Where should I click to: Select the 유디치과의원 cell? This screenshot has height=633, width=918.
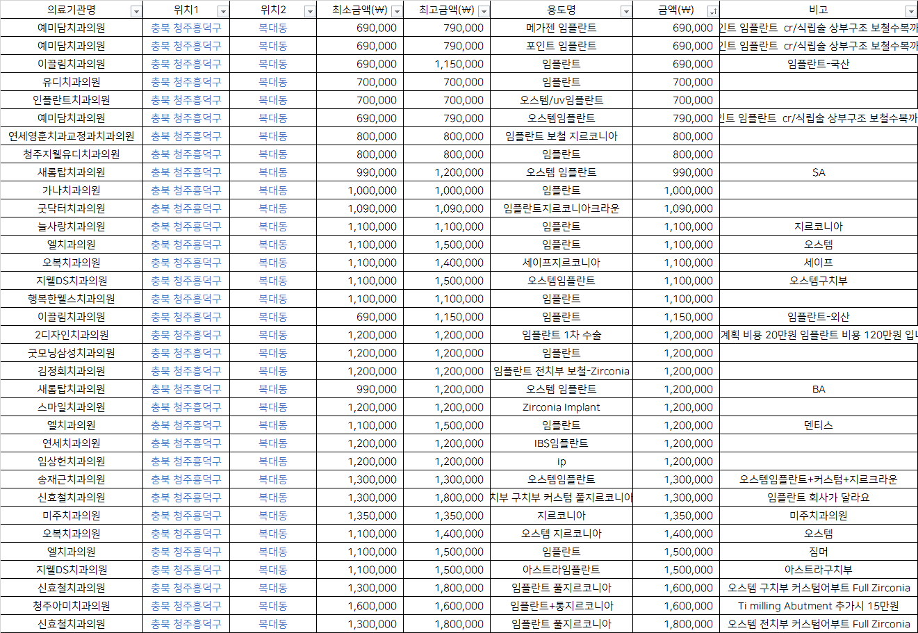click(x=72, y=82)
